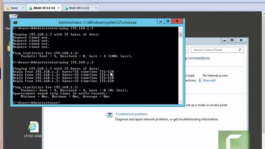
Task: Click the BKAD-DC12-01 tab VM icon
Action: click(x=30, y=8)
